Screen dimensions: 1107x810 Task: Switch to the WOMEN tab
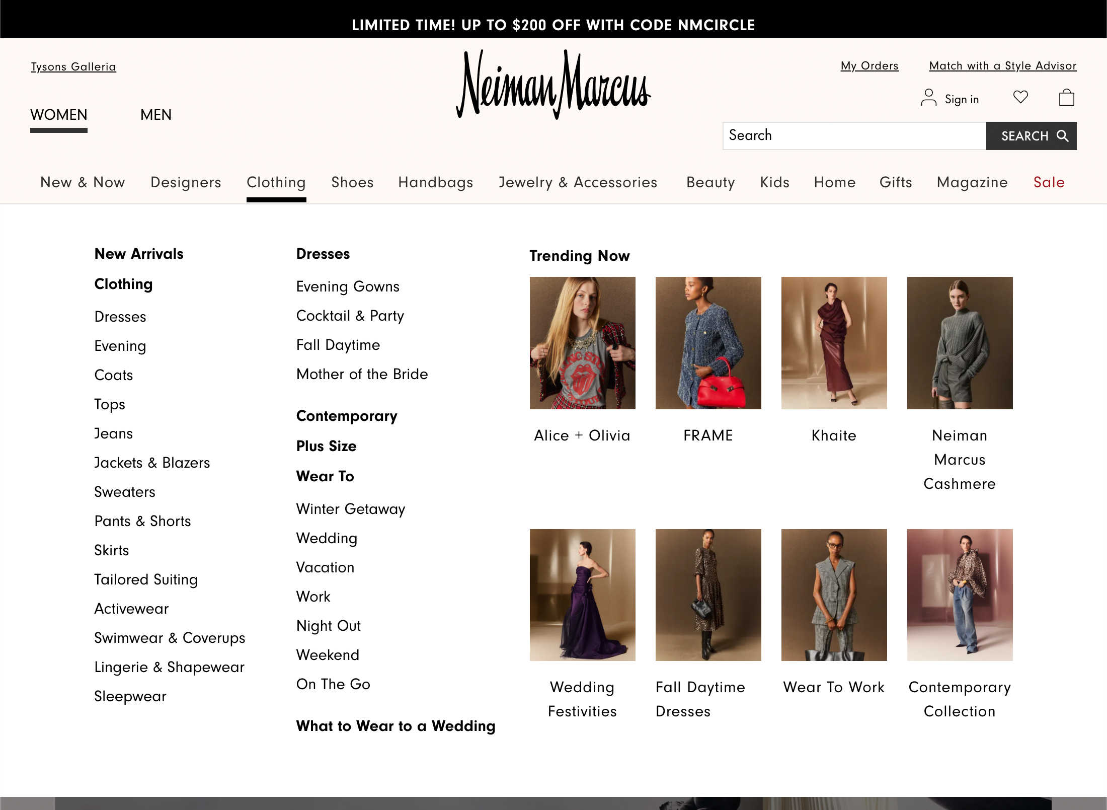tap(58, 115)
